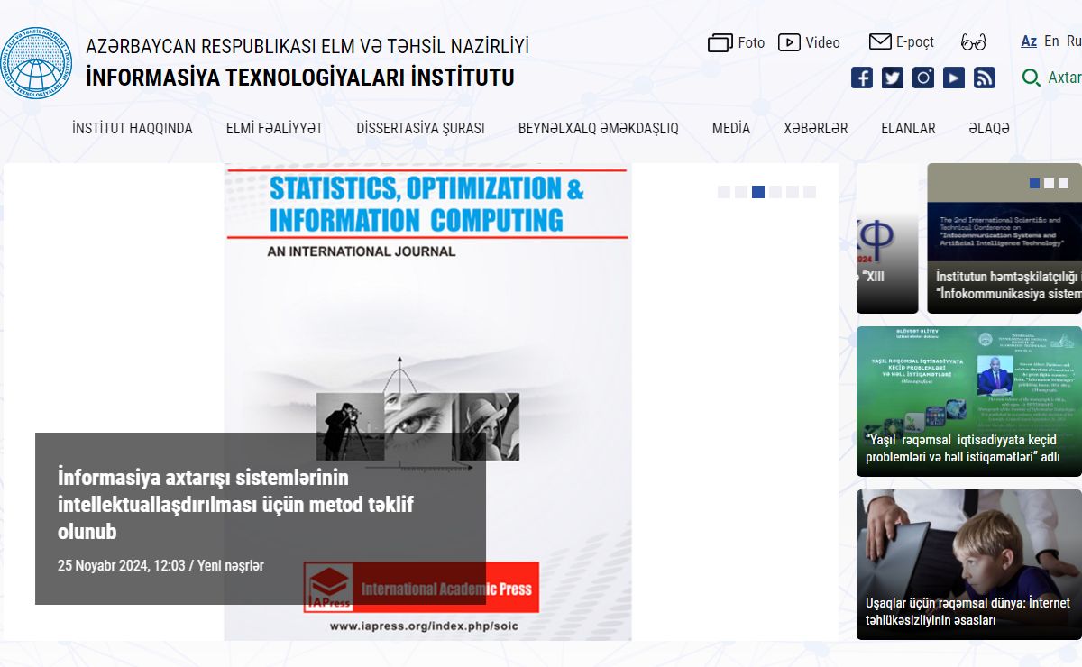This screenshot has height=667, width=1082.
Task: Open the Twitter page icon
Action: click(x=893, y=78)
